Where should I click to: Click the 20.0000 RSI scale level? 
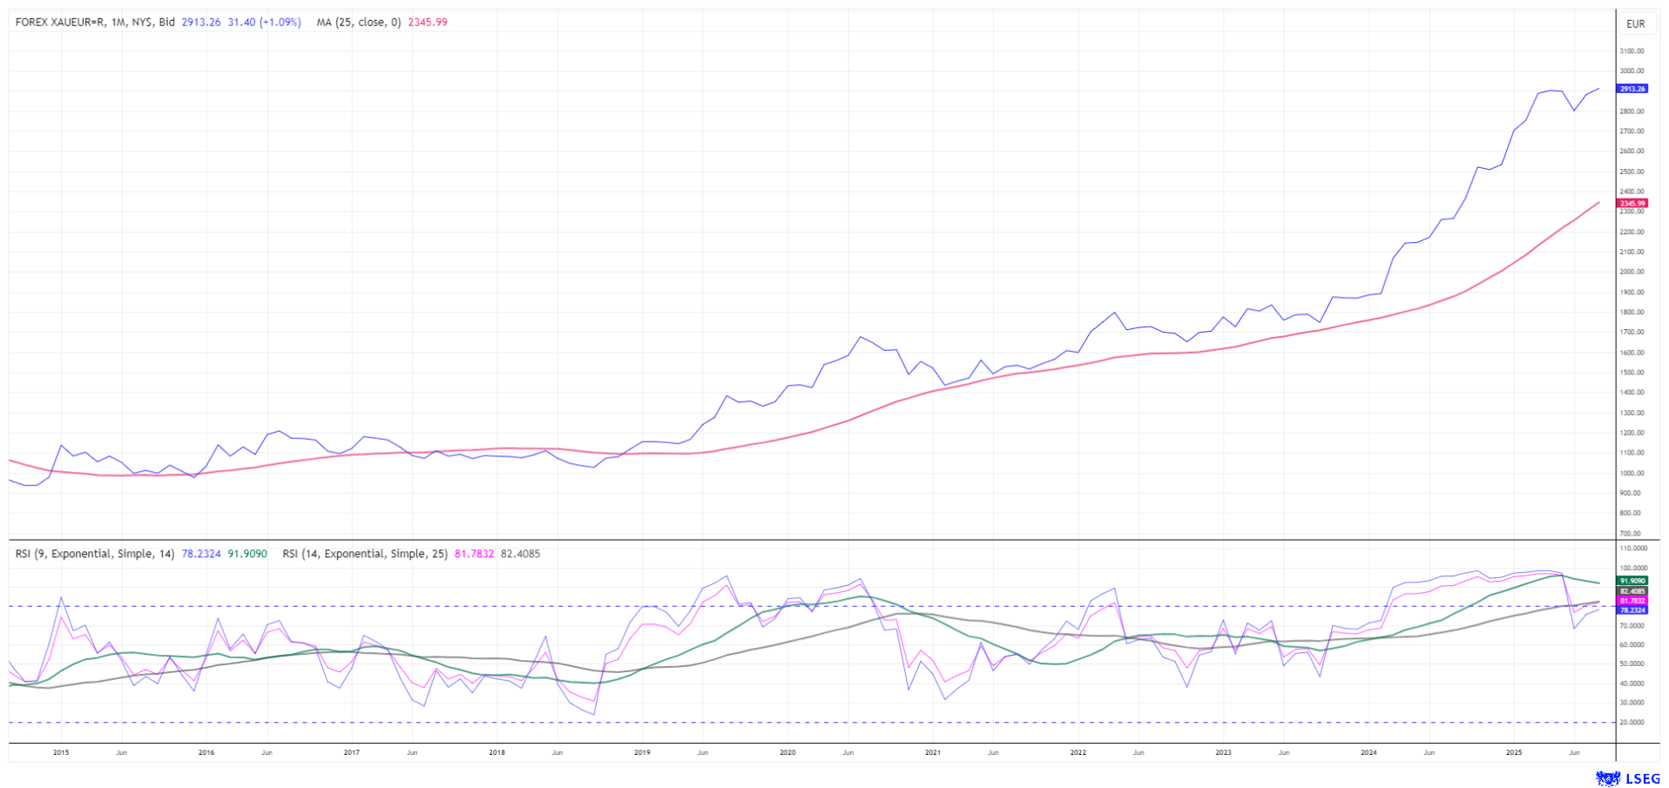1633,723
